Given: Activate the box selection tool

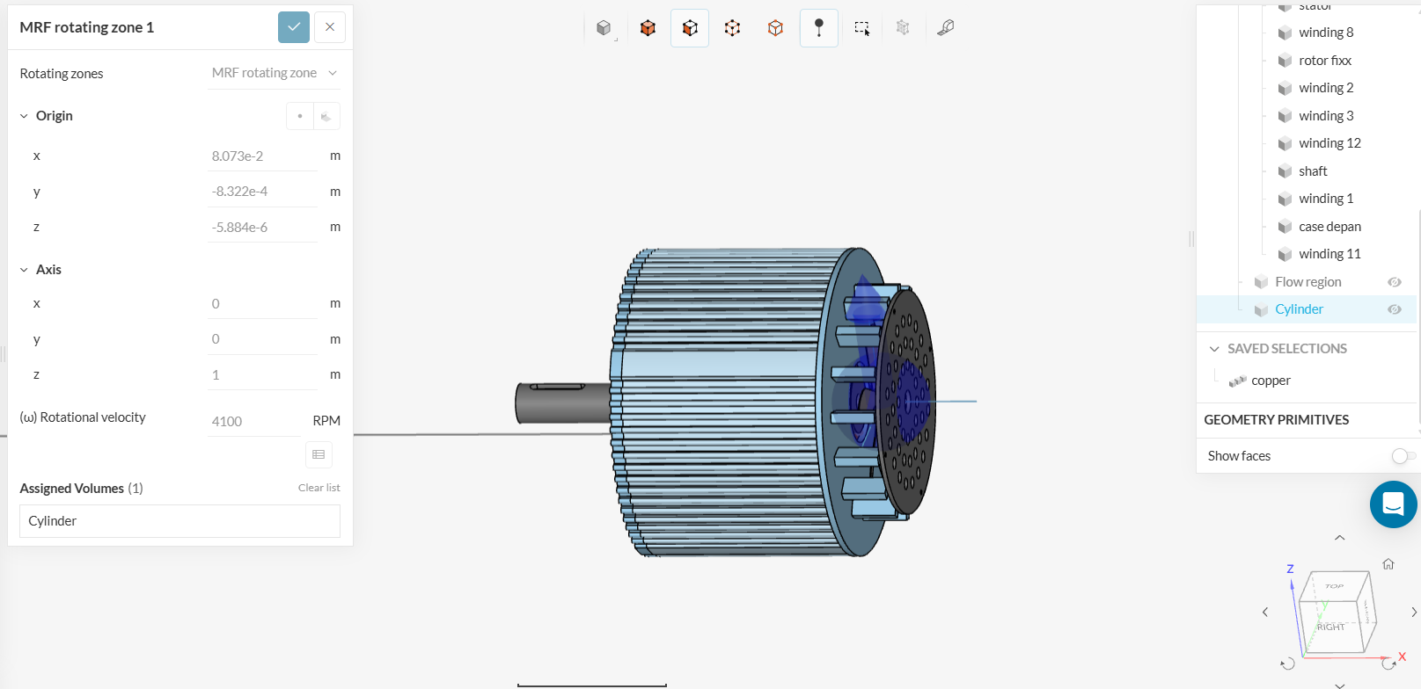Looking at the screenshot, I should click(x=862, y=28).
